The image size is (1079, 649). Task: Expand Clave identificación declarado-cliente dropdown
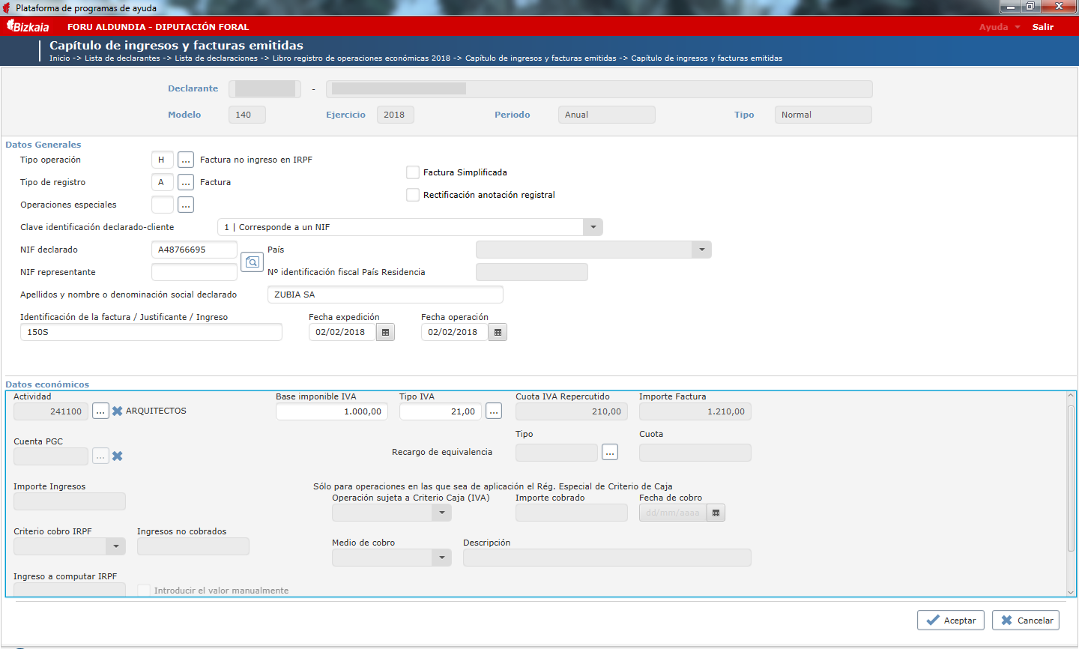[593, 227]
